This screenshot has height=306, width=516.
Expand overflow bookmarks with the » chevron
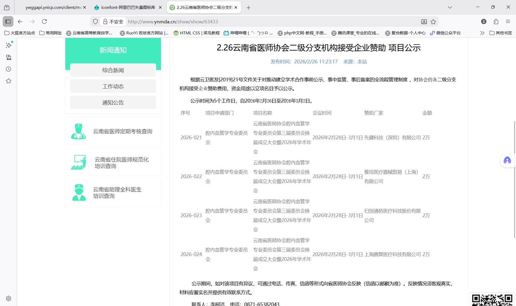[482, 33]
